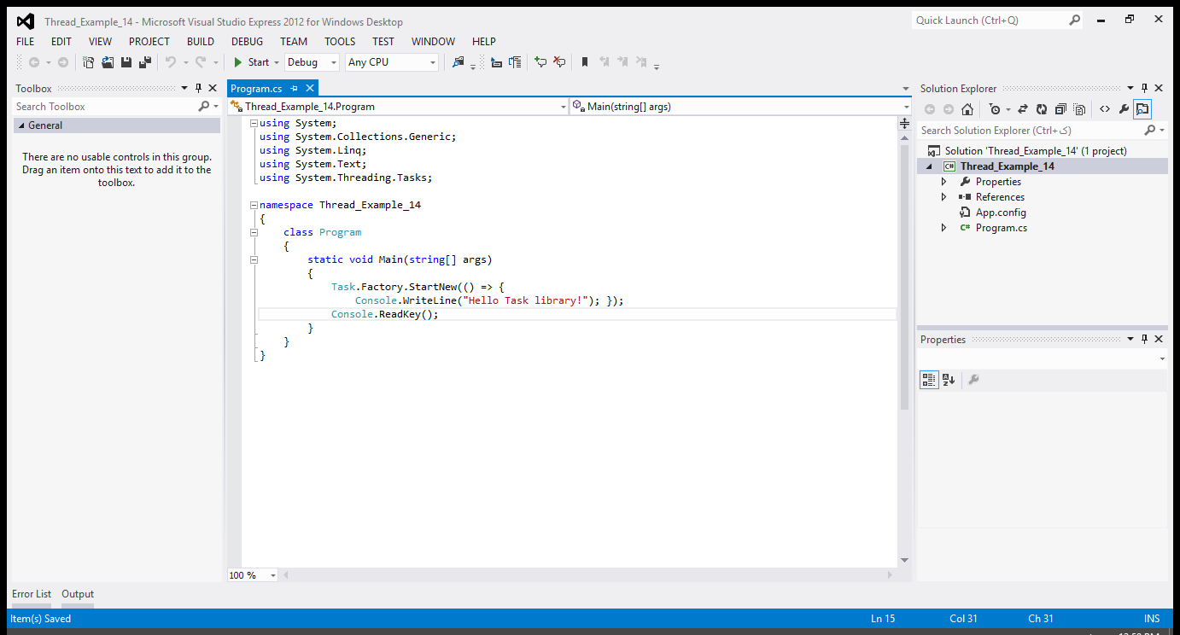Click the Start debugging button
This screenshot has height=635, width=1180.
(252, 62)
